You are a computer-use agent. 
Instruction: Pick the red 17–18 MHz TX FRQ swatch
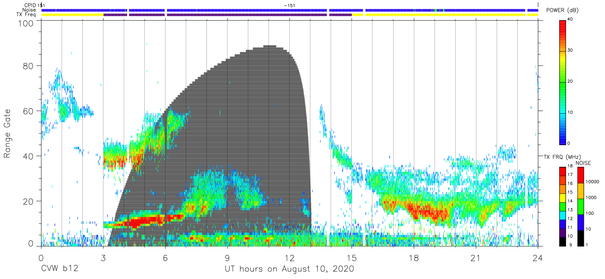coord(562,171)
